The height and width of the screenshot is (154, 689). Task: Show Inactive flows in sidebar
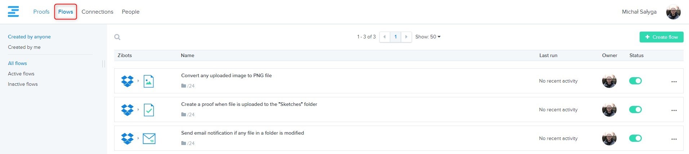point(23,84)
